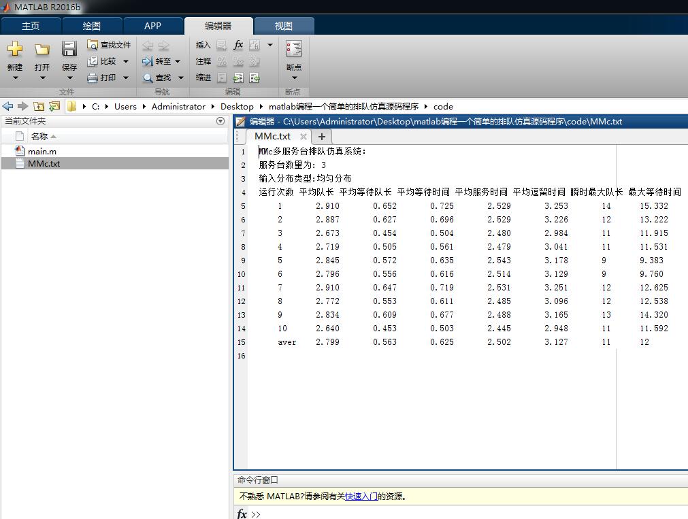Viewport: 688px width, 519px height.
Task: Click the 查找文件 (Find Files) icon
Action: tap(93, 45)
